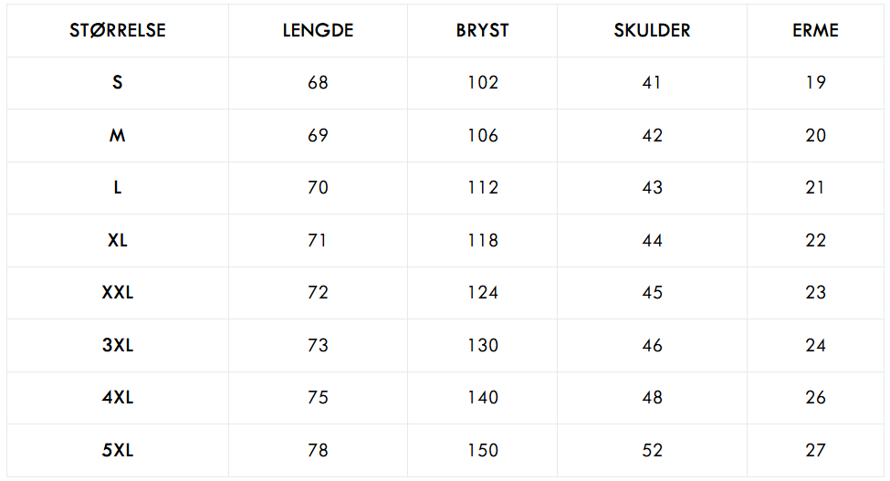Select the 3XL size row label
Viewport: 890px width, 481px height.
tap(118, 345)
